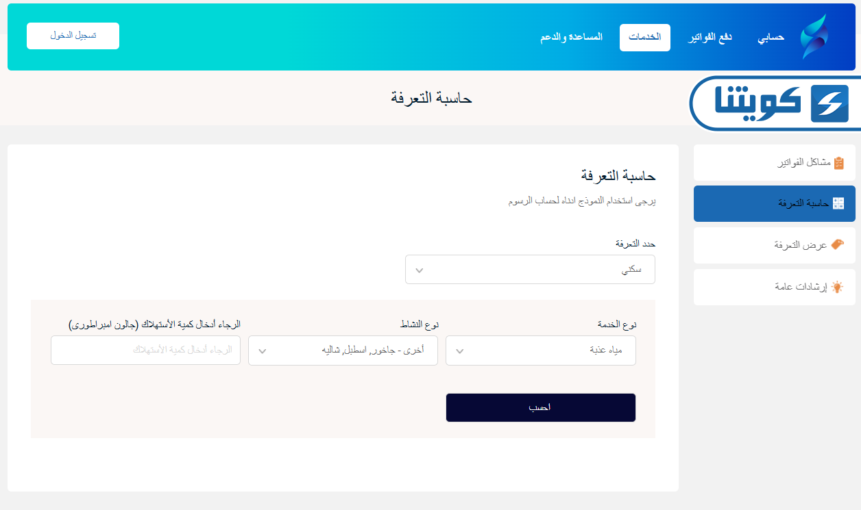
Task: Click the calculator icon beside حاسبة التعرفة
Action: [838, 203]
